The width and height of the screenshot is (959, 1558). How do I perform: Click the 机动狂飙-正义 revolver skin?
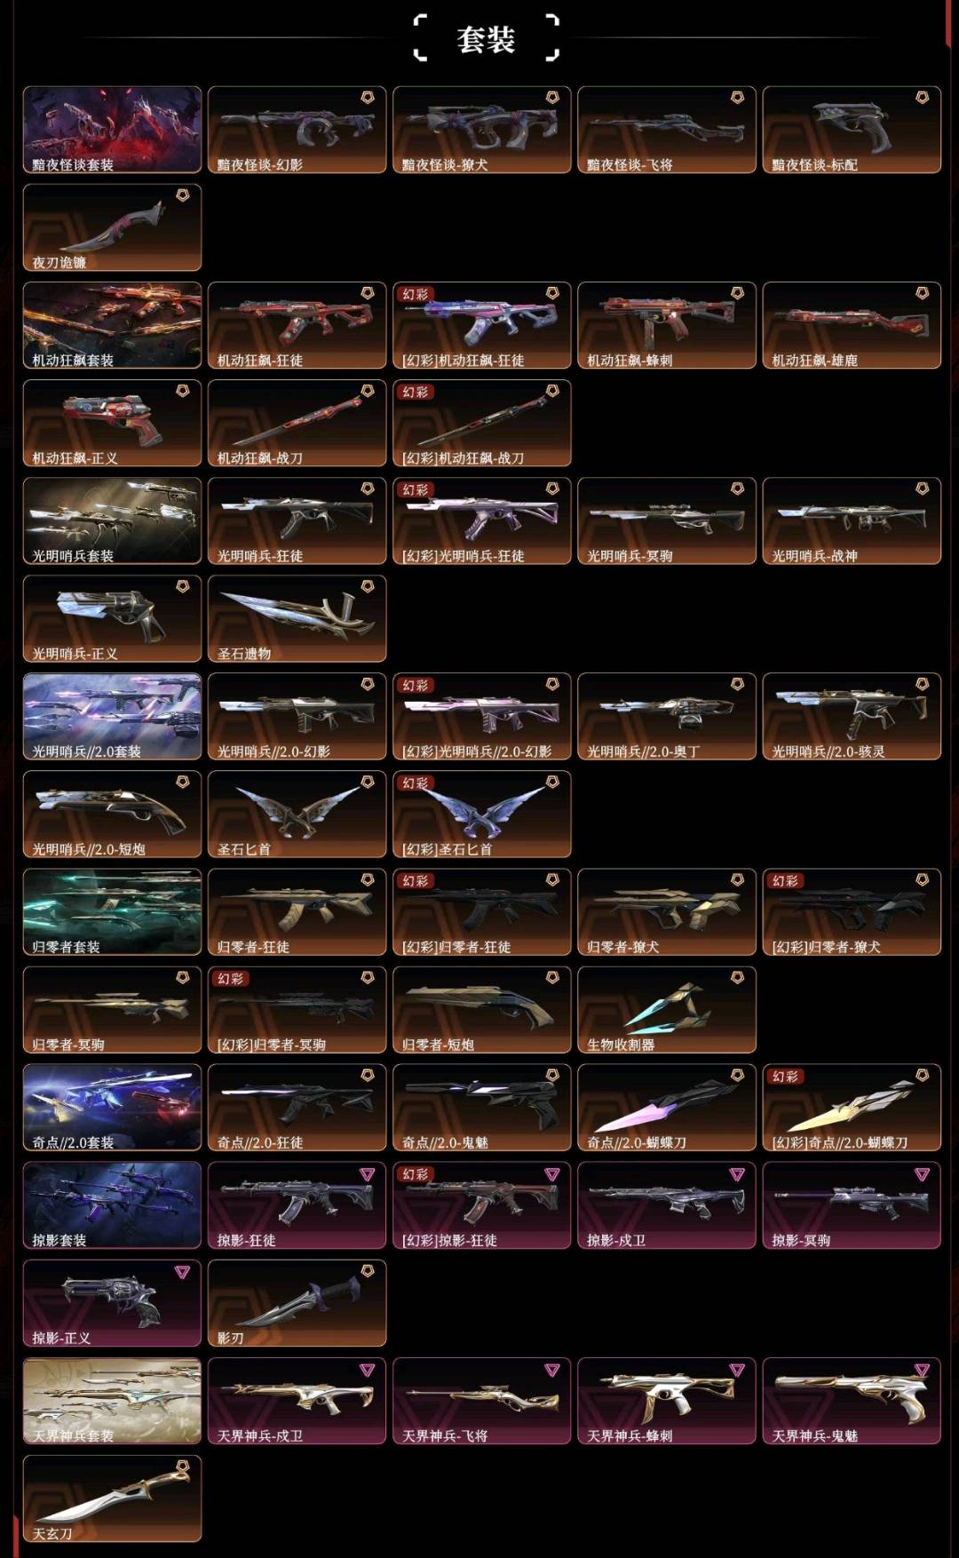pos(112,423)
